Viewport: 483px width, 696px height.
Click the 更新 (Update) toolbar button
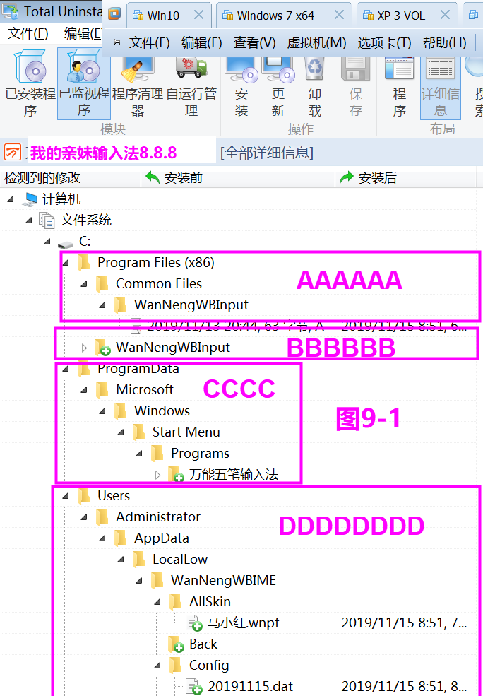pyautogui.click(x=278, y=84)
